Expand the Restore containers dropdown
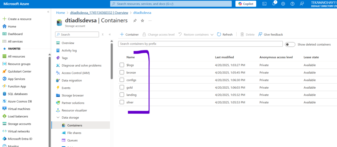 [212, 35]
